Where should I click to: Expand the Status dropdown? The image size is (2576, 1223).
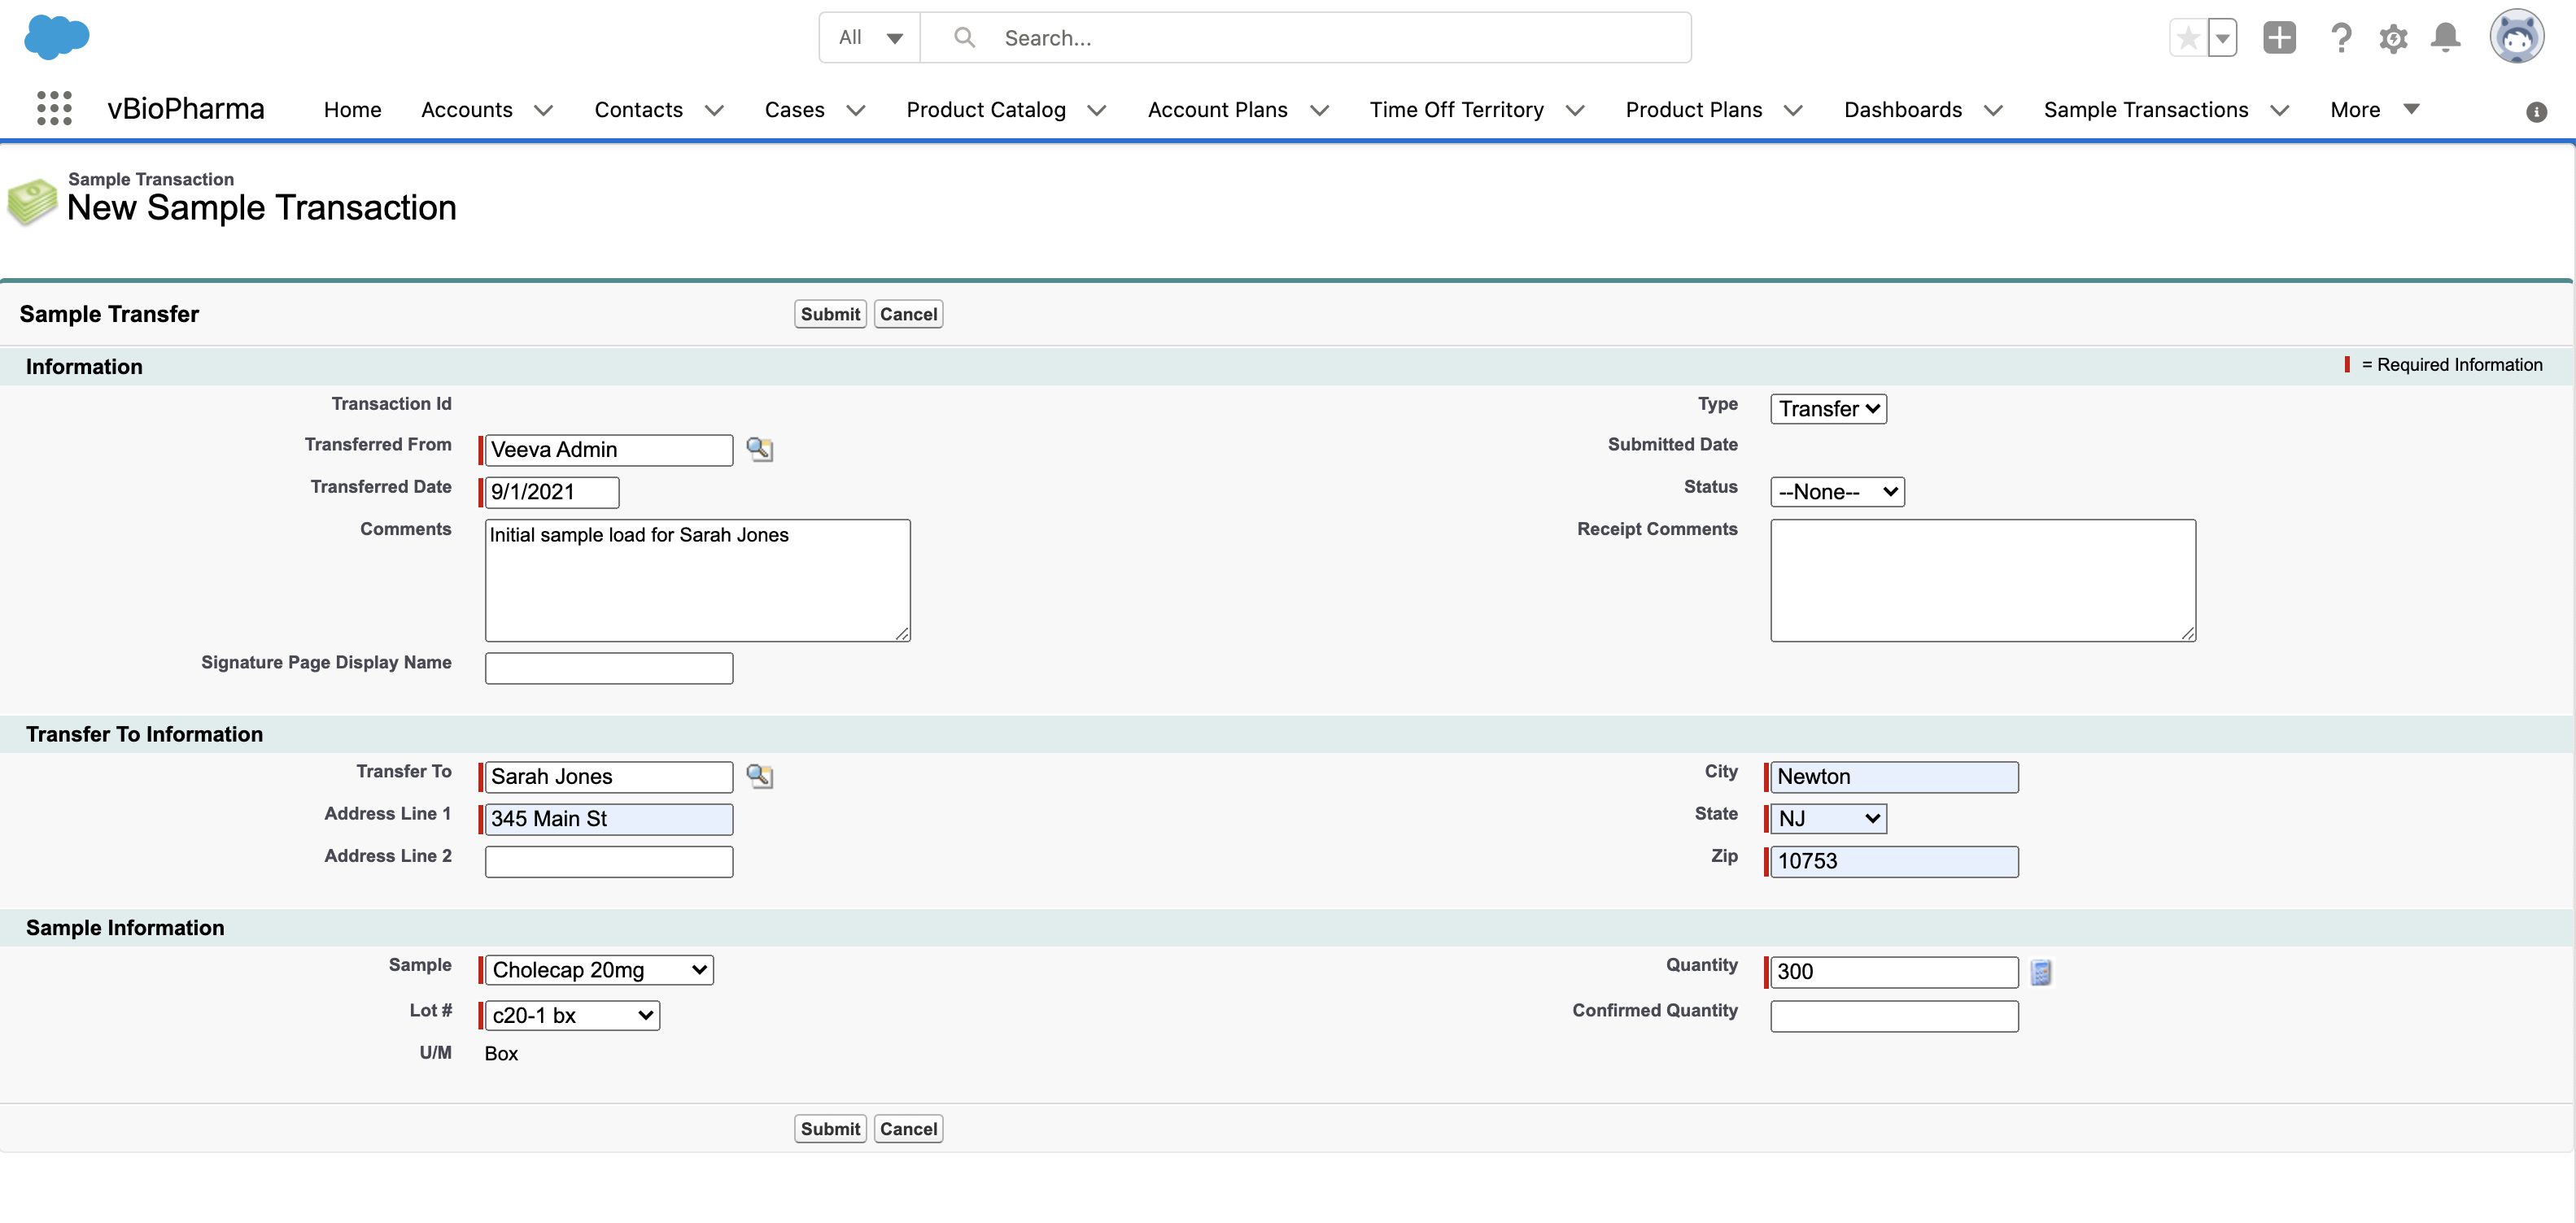[x=1836, y=492]
